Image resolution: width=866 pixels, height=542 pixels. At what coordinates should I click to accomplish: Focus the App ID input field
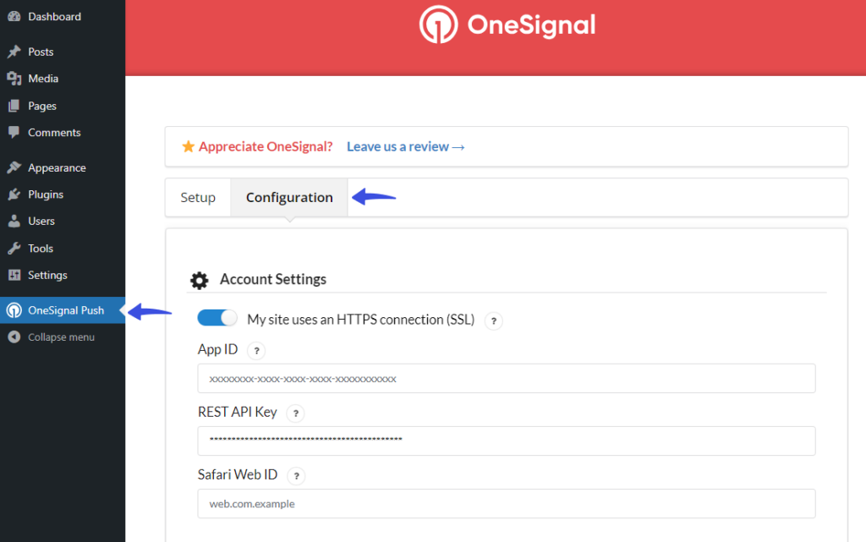tap(507, 379)
